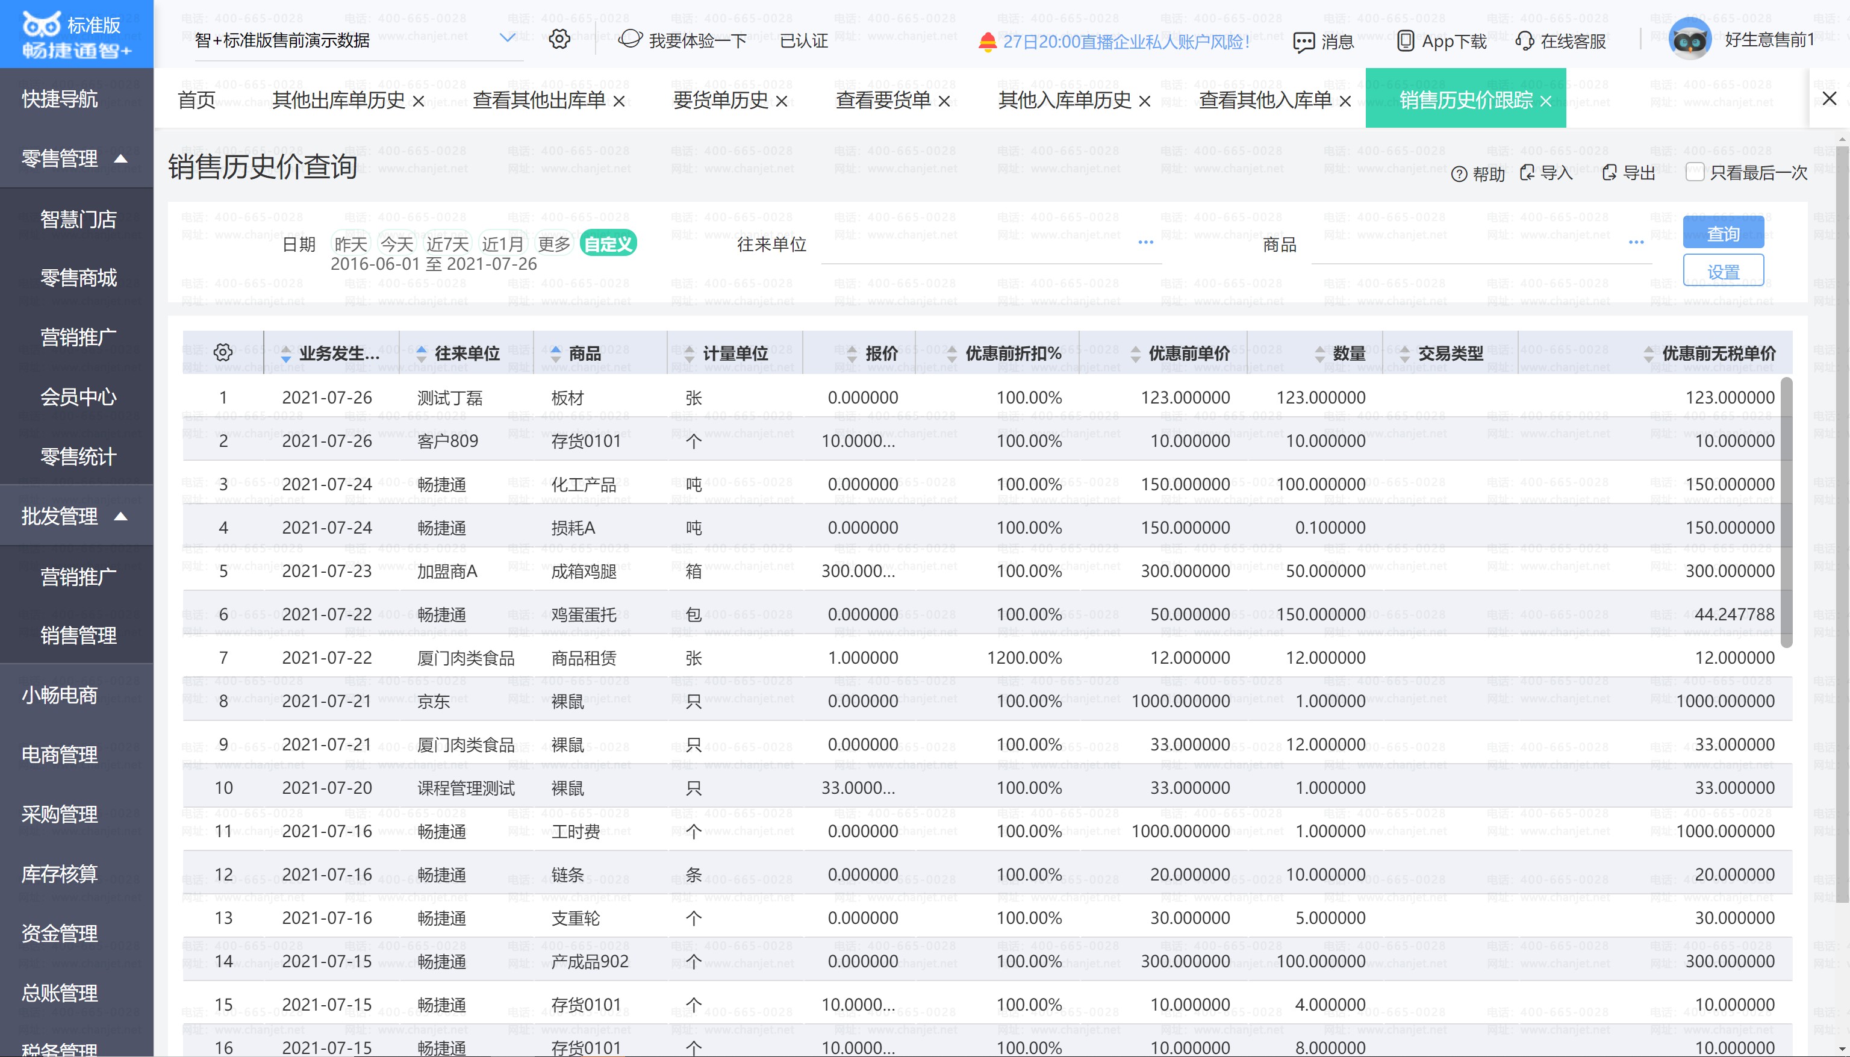
Task: Open 在线客服 headset support icon
Action: coord(1524,42)
